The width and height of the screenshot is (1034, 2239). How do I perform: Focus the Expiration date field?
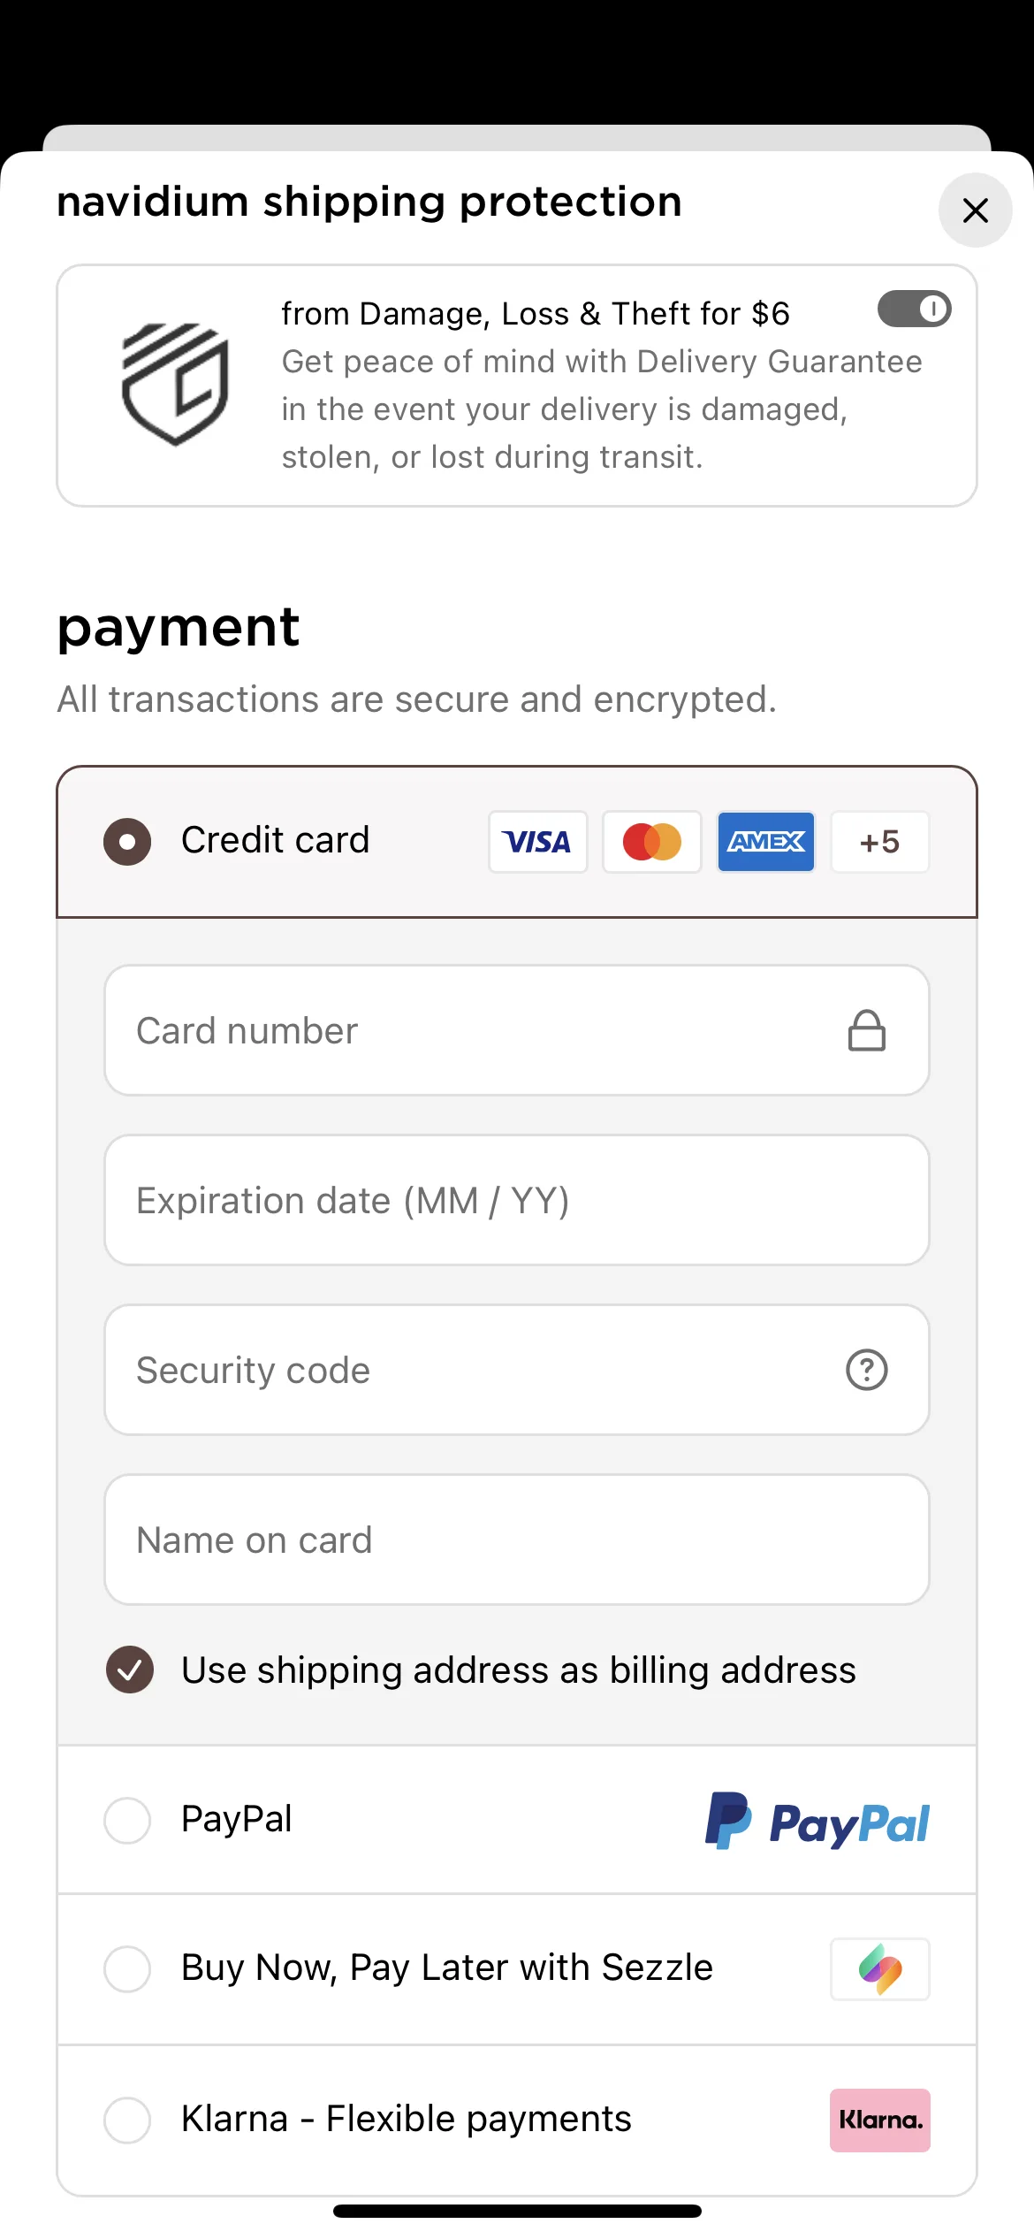517,1200
